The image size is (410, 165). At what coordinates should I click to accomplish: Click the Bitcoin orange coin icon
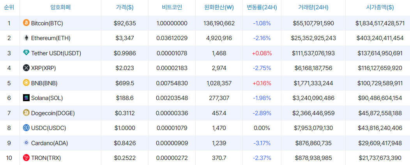pos(26,23)
